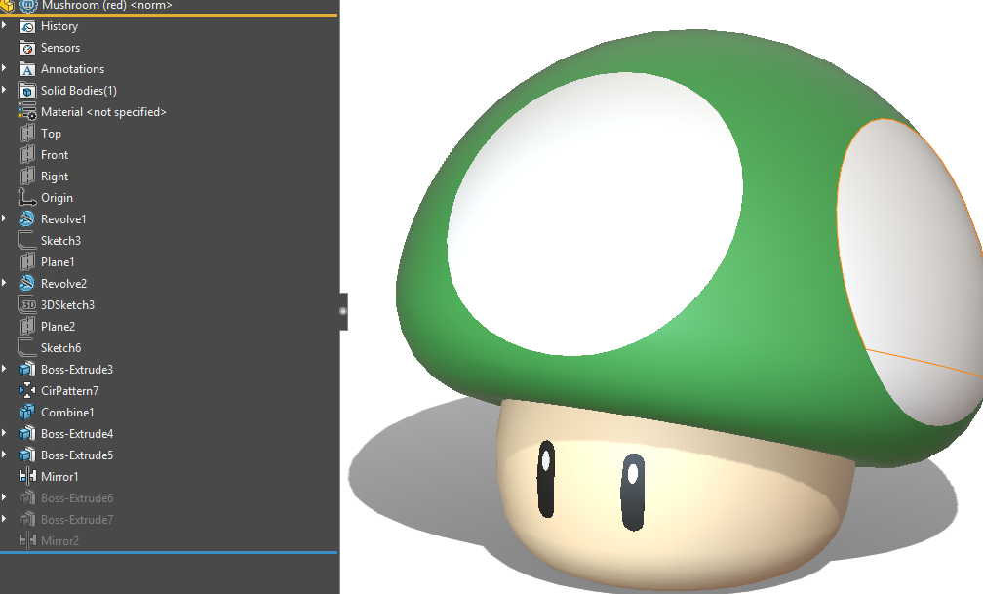Click the panel collapse handle on tree edge
Screen dimensions: 983x594
pos(343,311)
